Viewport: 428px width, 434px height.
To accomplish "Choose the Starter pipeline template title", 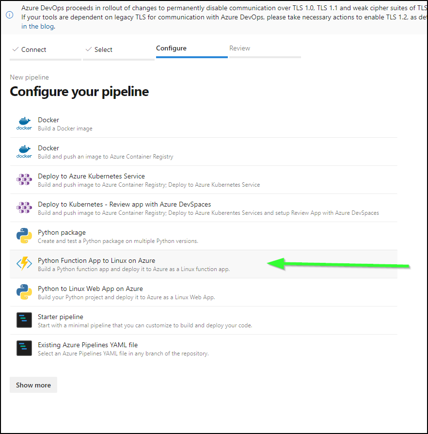I will click(60, 317).
